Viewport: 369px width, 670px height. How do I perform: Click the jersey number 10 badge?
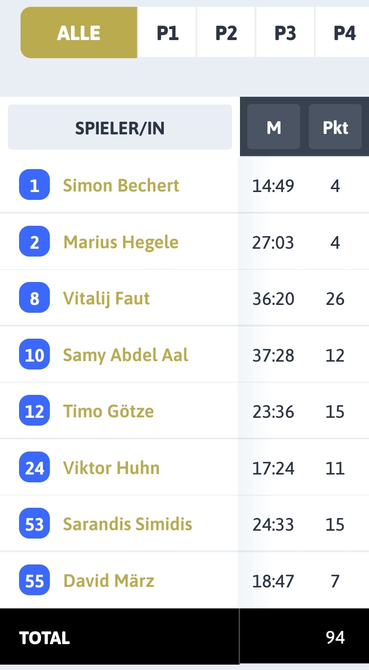coord(35,354)
